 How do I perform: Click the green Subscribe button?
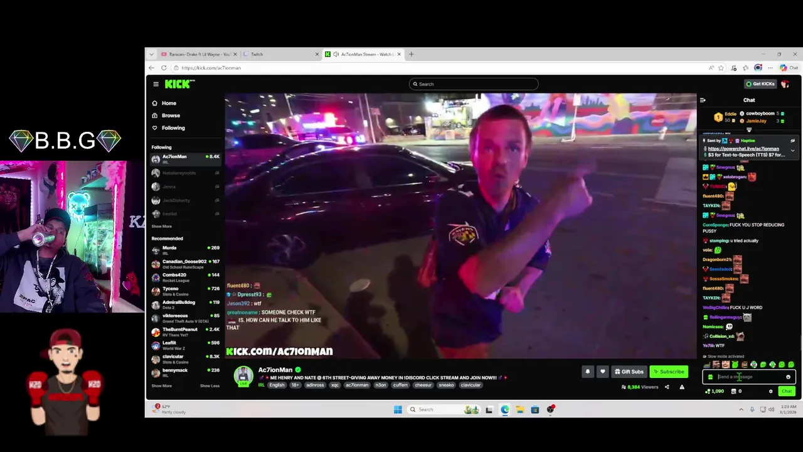pyautogui.click(x=669, y=372)
